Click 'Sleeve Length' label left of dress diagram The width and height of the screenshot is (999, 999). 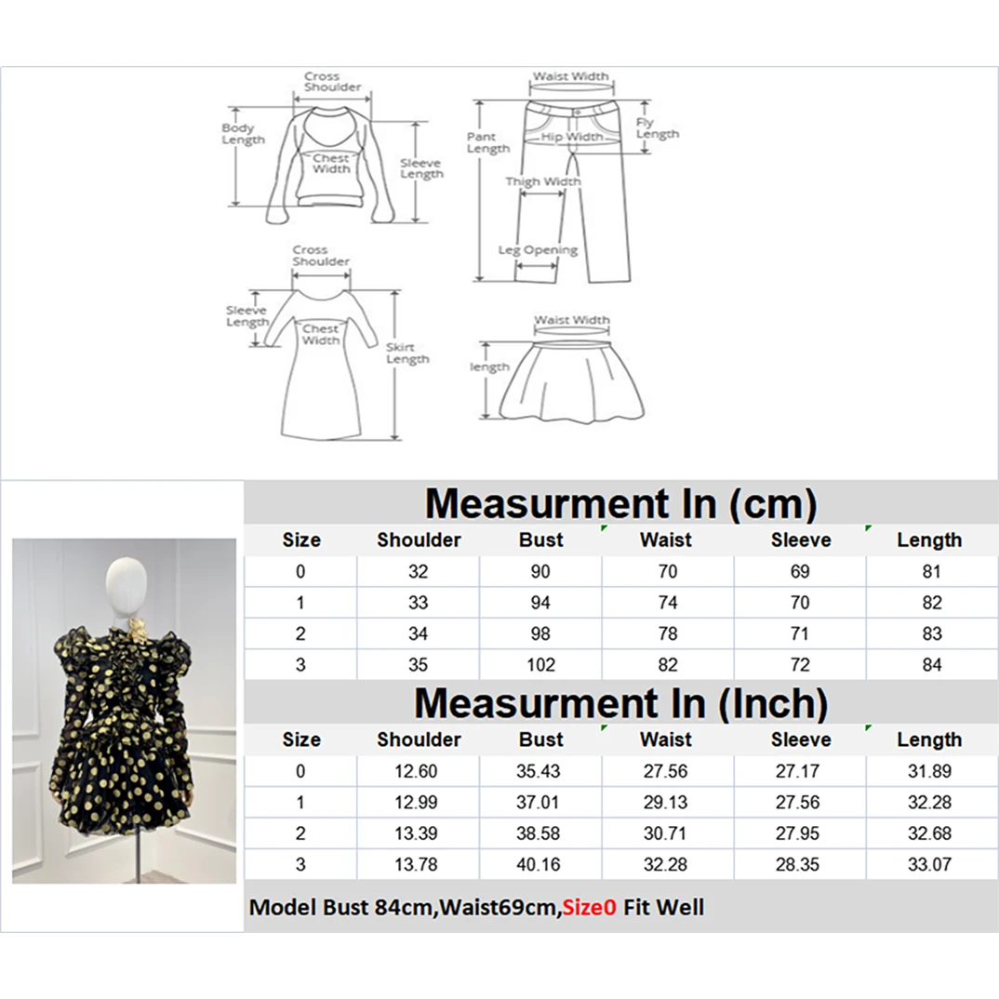pyautogui.click(x=247, y=316)
